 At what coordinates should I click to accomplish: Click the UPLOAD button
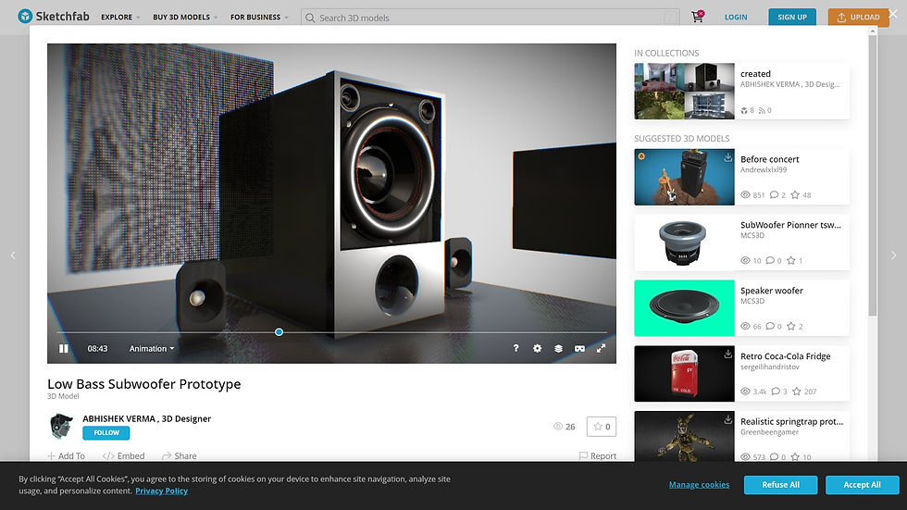(x=859, y=17)
